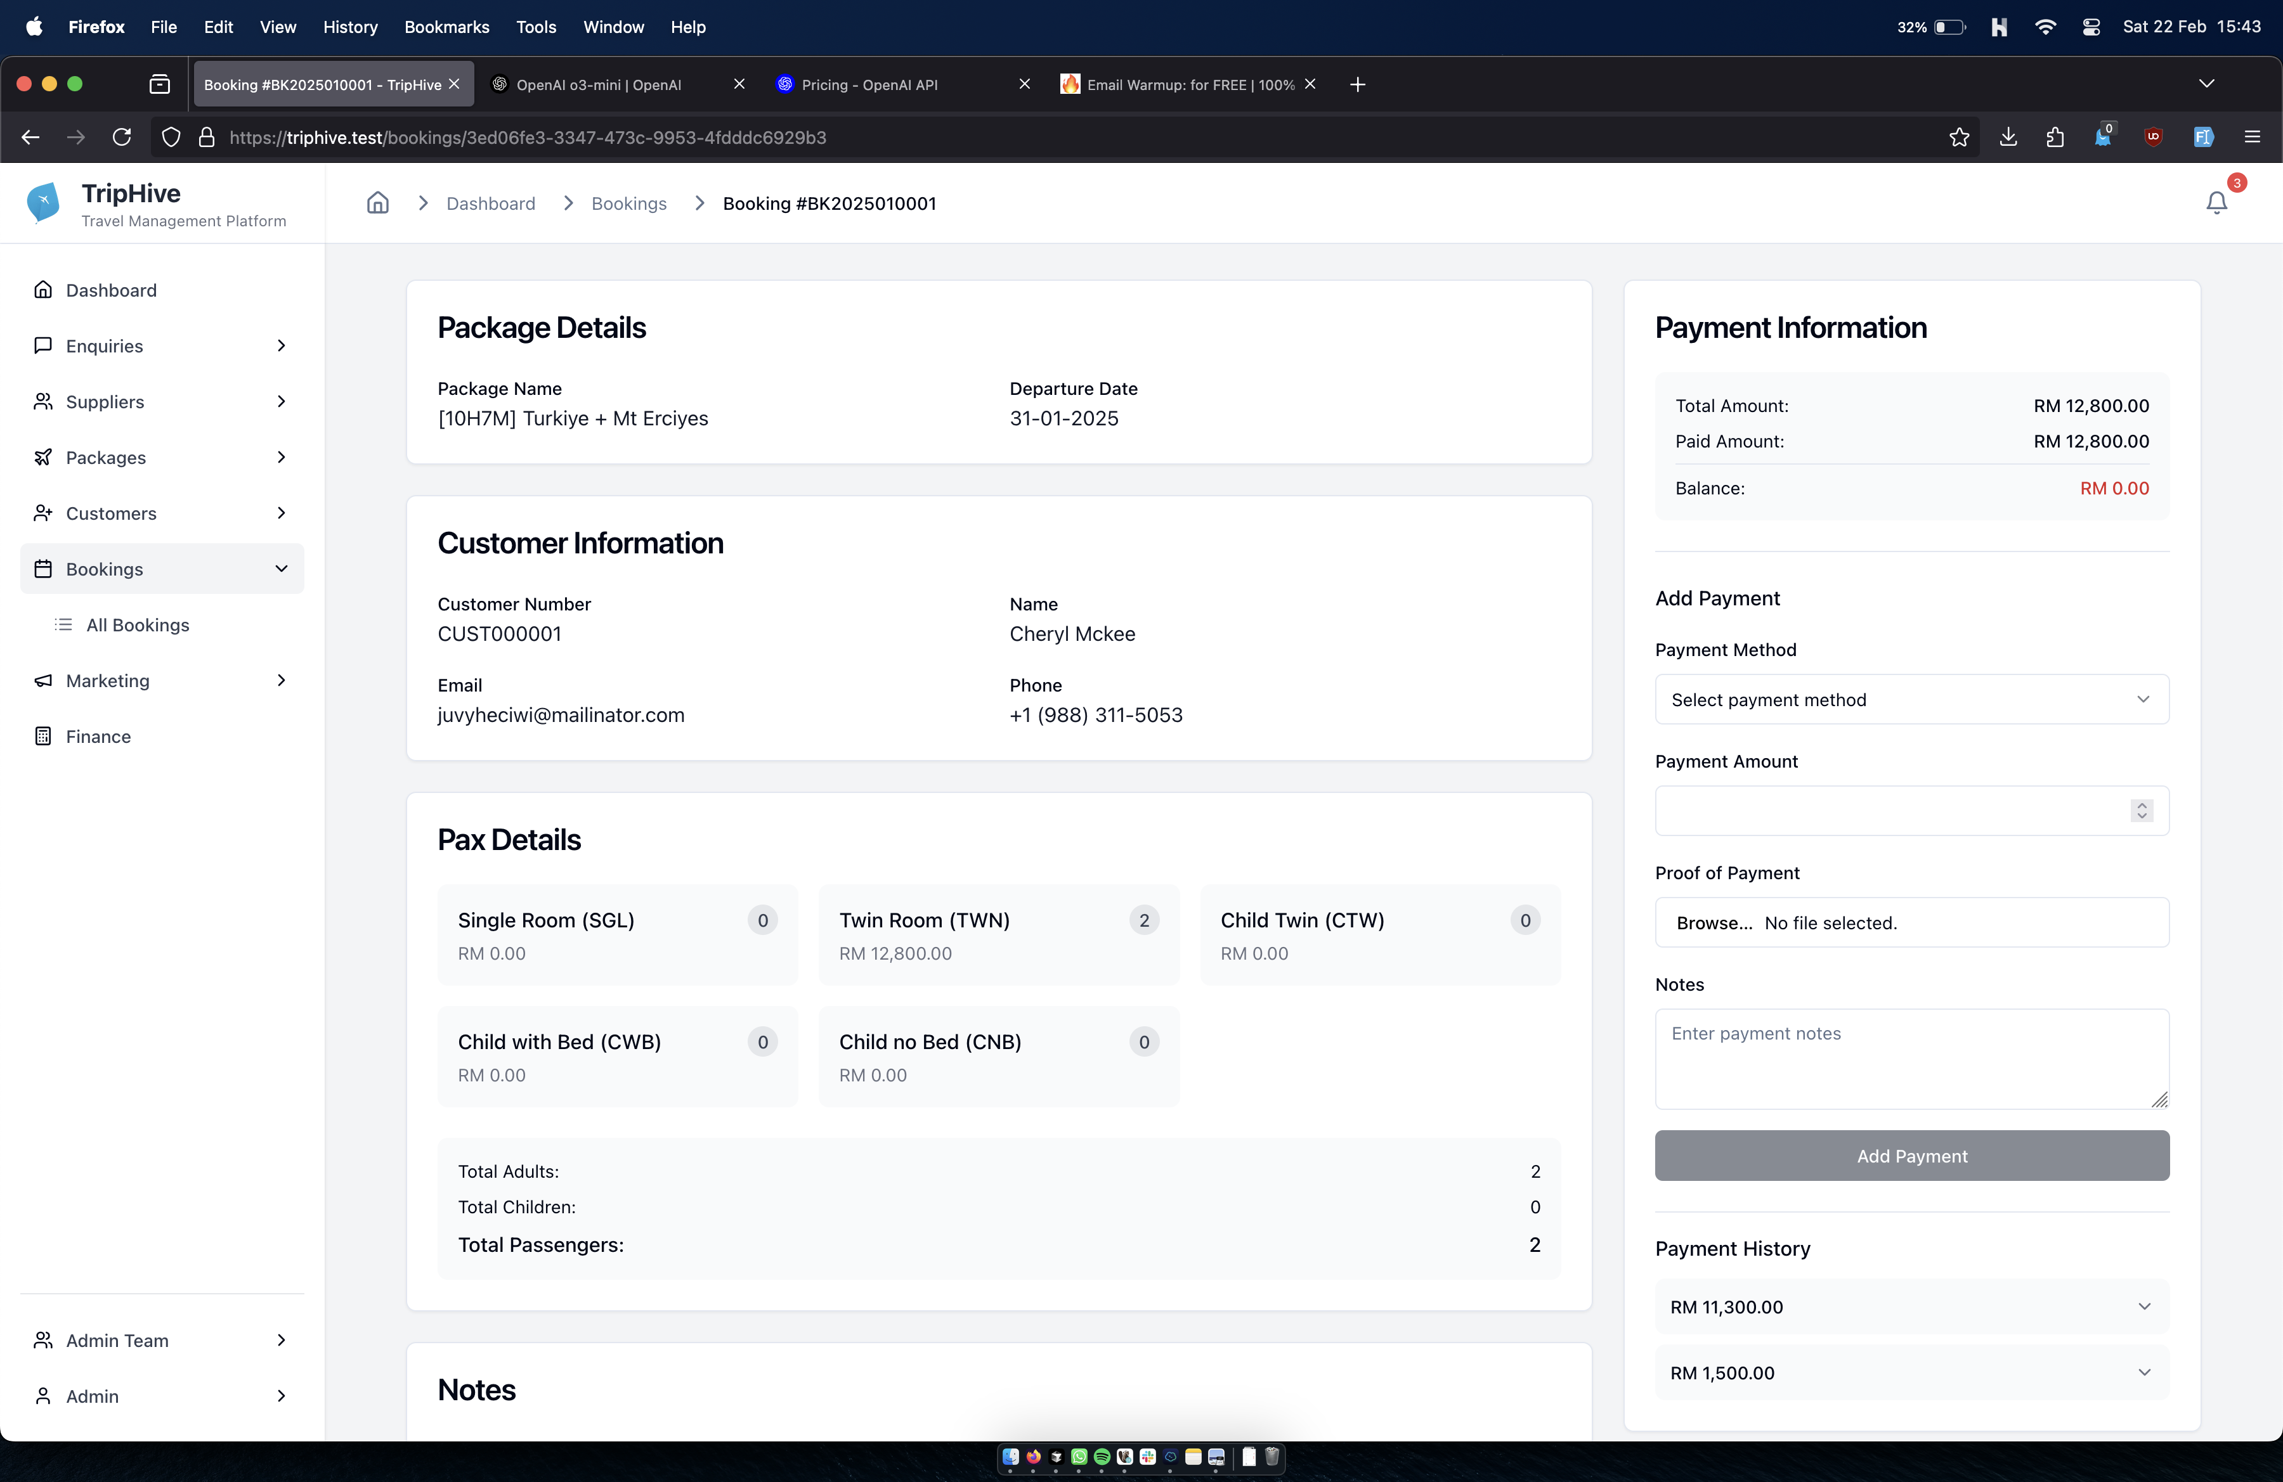List all tabs dropdown arrow

click(x=2206, y=84)
